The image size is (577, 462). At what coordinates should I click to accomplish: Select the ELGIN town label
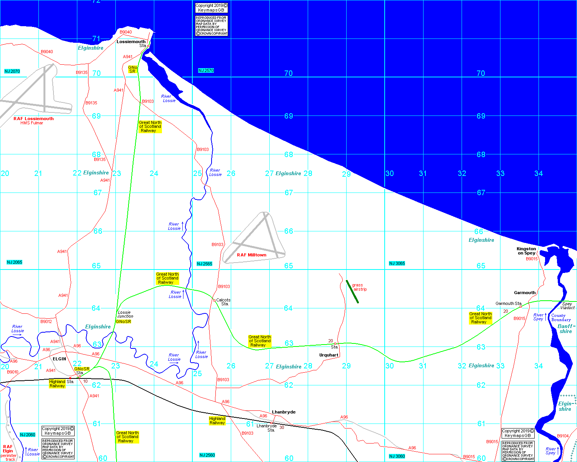(59, 359)
